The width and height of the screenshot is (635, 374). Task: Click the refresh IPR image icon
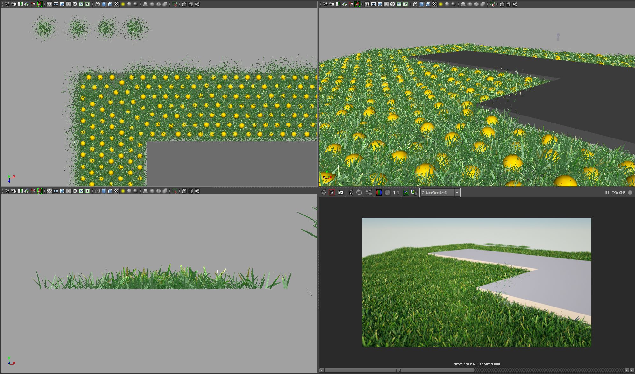coord(359,193)
